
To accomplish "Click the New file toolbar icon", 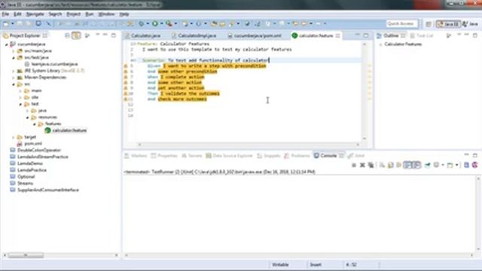I will [x=6, y=23].
